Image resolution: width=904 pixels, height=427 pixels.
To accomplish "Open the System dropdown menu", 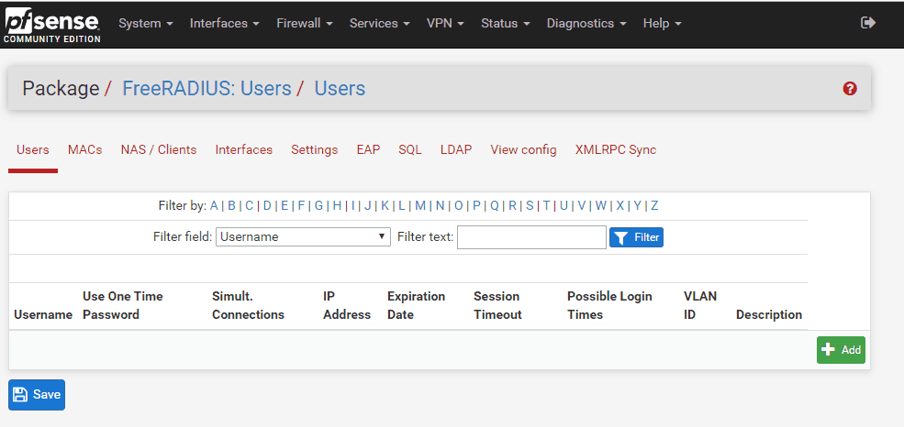I will point(146,23).
